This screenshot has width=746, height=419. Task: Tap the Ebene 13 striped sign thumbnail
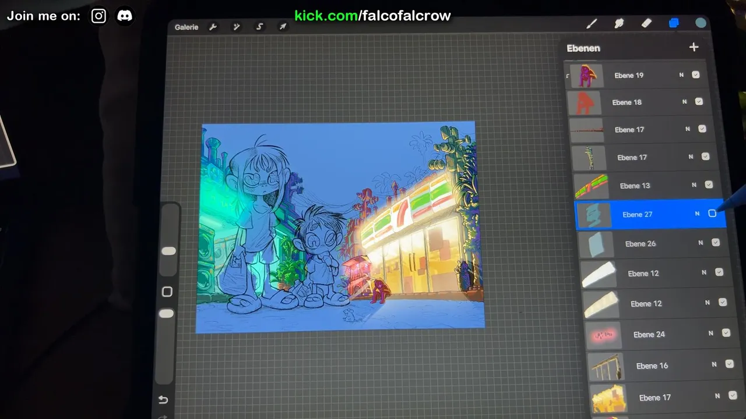tap(592, 186)
